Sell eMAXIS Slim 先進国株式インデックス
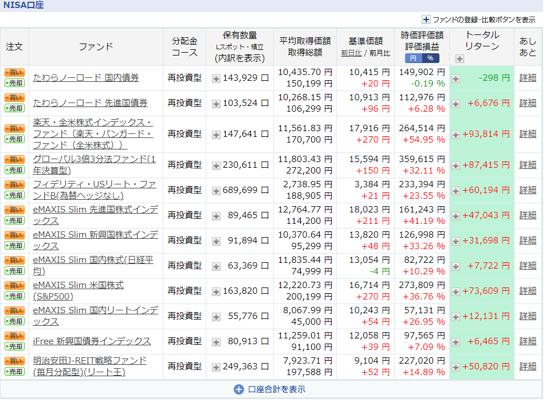This screenshot has width=546, height=406. [x=14, y=220]
